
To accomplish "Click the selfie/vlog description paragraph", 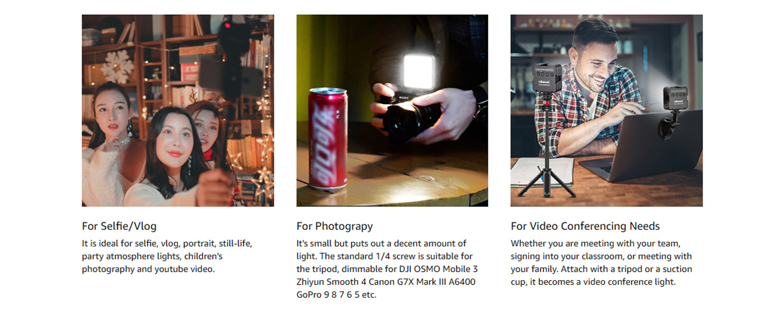I will (167, 256).
